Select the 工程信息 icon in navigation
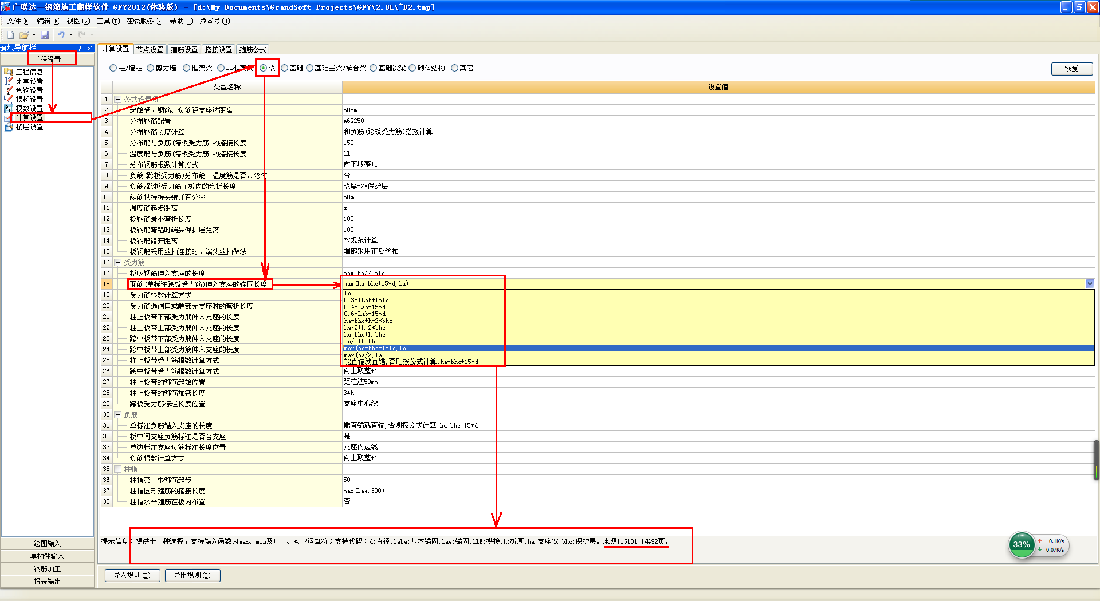1100x601 pixels. click(x=9, y=72)
